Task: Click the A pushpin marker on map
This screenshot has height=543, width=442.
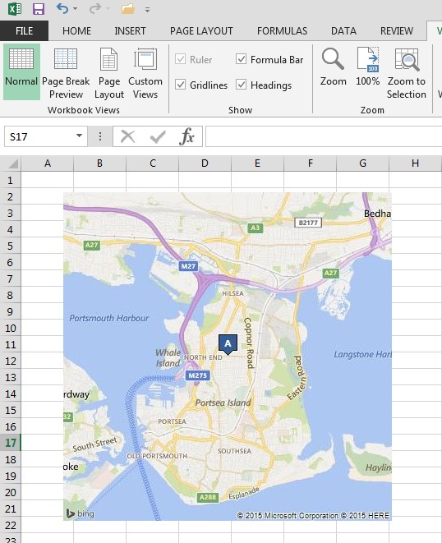Action: pos(228,344)
